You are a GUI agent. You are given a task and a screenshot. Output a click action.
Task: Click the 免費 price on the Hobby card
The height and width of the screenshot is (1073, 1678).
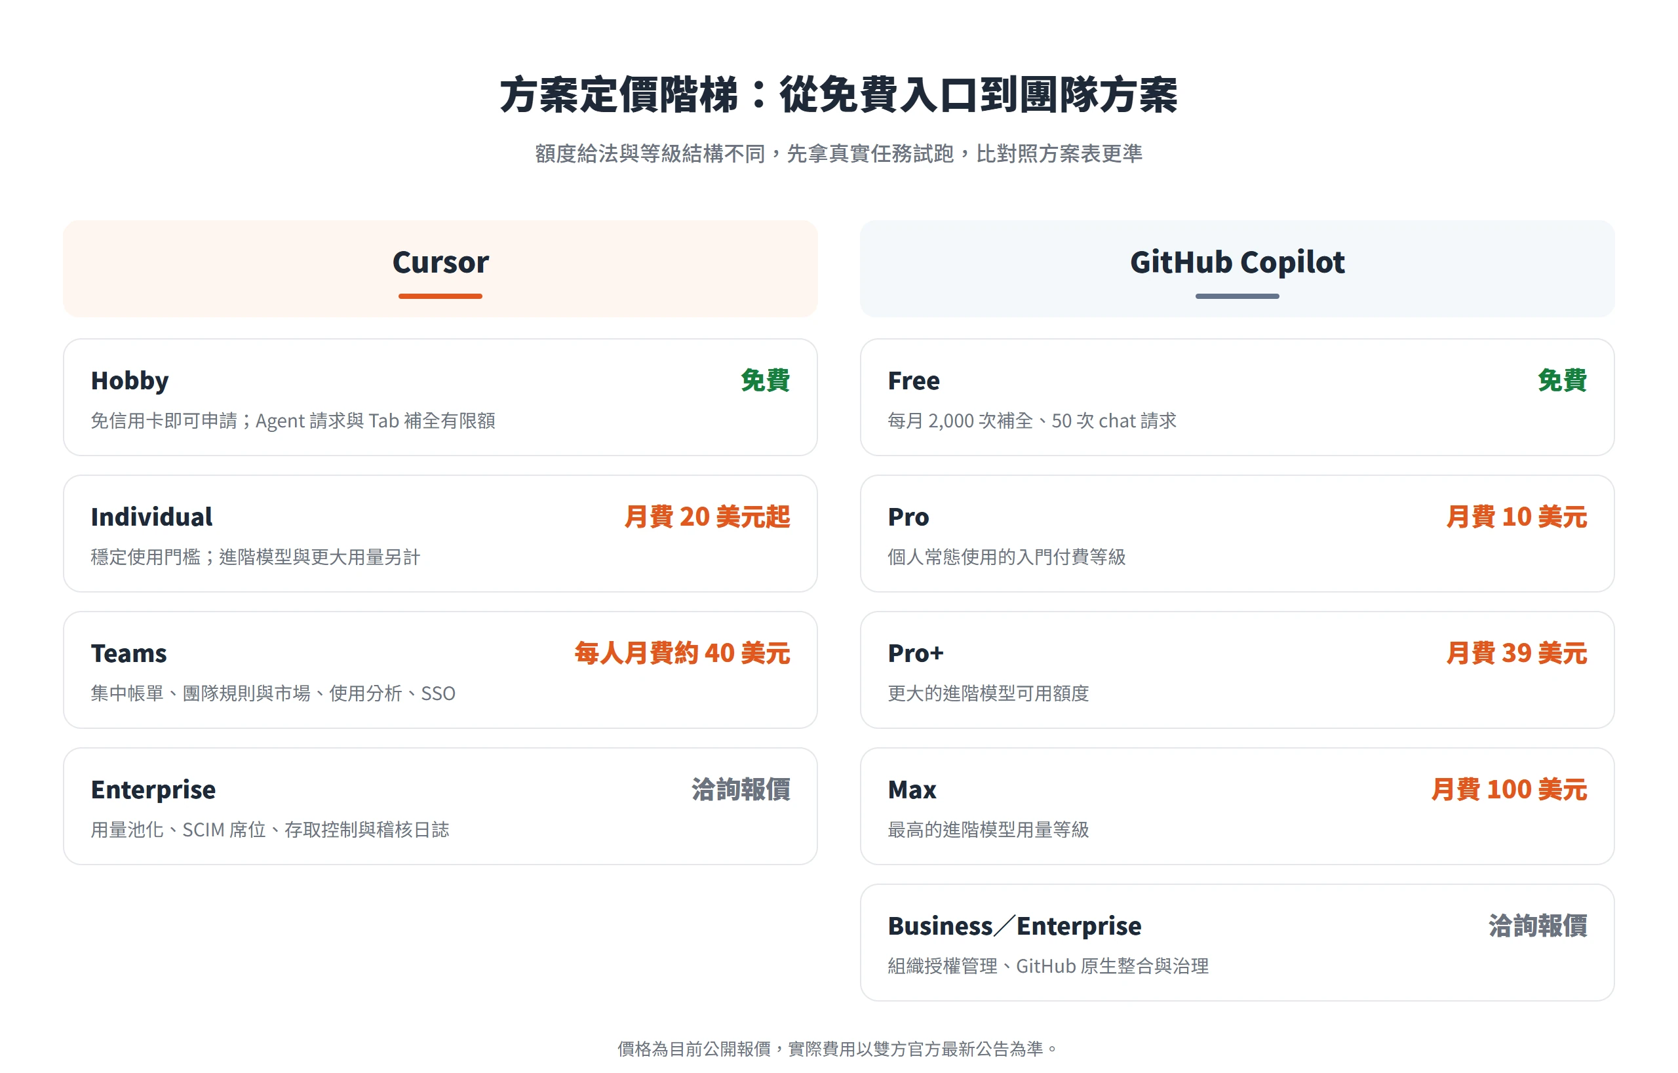tap(764, 380)
